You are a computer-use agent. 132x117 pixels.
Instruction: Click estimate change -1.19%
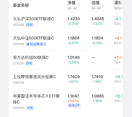coord(97,82)
